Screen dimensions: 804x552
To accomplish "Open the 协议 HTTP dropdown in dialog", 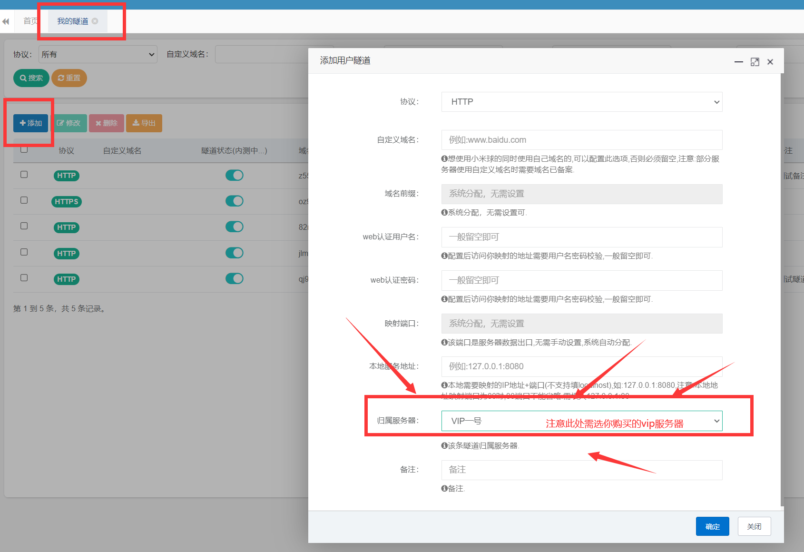I will (x=581, y=102).
